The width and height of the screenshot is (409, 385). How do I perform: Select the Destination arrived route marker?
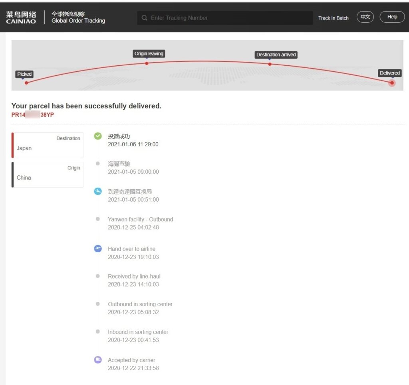(270, 64)
